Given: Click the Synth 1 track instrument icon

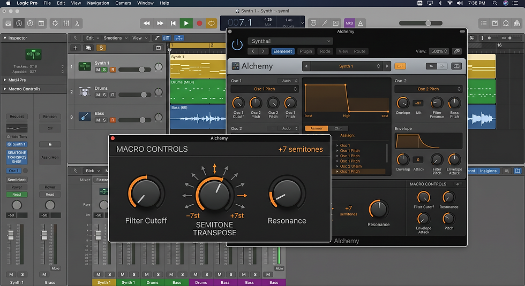Looking at the screenshot, I should click(85, 66).
